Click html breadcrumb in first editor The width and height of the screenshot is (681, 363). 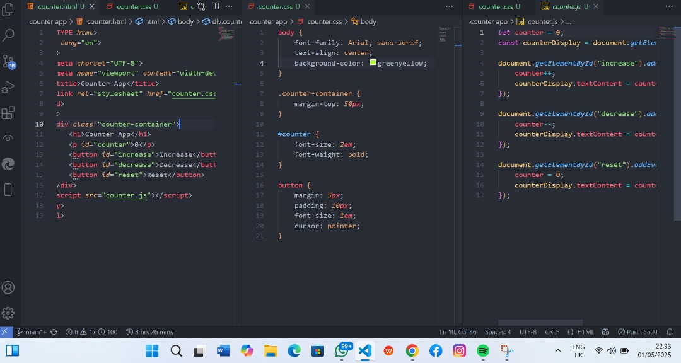coord(147,21)
